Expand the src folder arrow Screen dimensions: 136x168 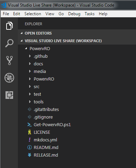click(x=30, y=86)
